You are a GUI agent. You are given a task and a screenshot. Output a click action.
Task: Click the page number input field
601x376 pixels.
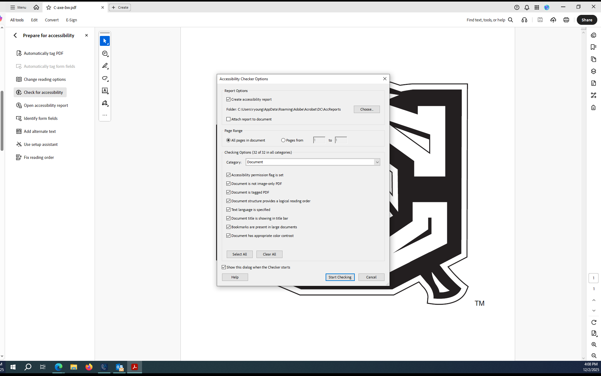pos(594,278)
